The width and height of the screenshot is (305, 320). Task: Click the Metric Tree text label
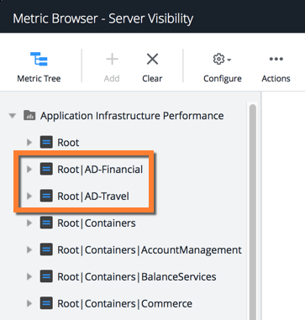click(x=39, y=78)
